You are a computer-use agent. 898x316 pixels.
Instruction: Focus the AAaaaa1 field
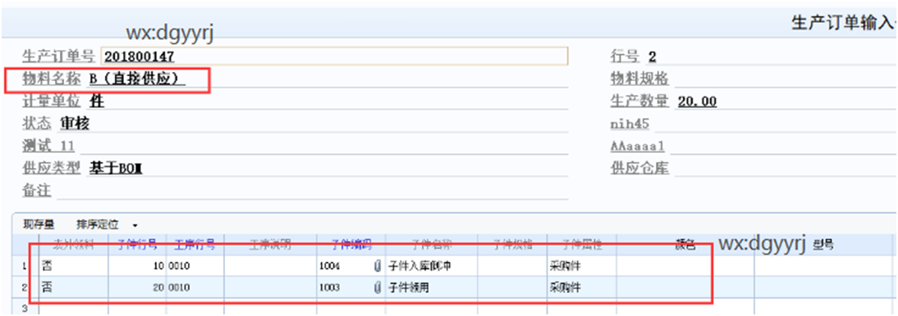783,147
